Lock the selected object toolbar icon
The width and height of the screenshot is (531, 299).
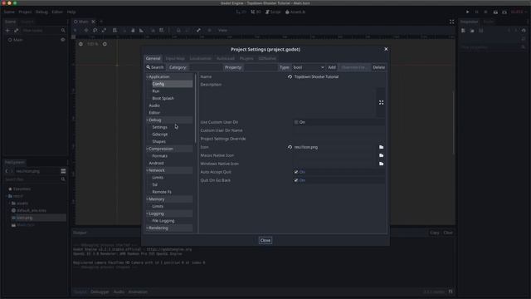[x=178, y=30]
